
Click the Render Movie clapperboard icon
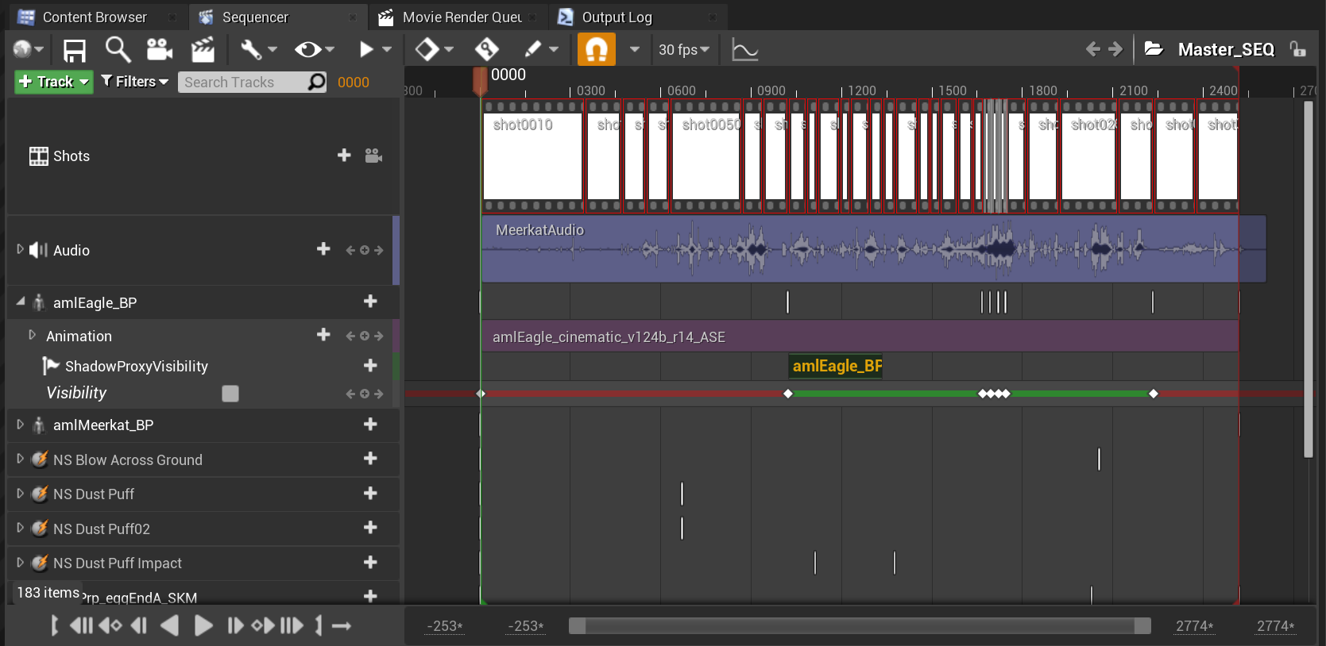(x=203, y=50)
